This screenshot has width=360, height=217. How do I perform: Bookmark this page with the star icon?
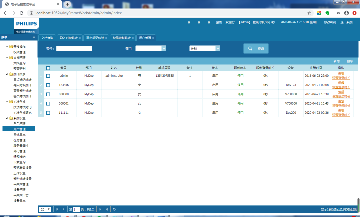tap(309, 13)
